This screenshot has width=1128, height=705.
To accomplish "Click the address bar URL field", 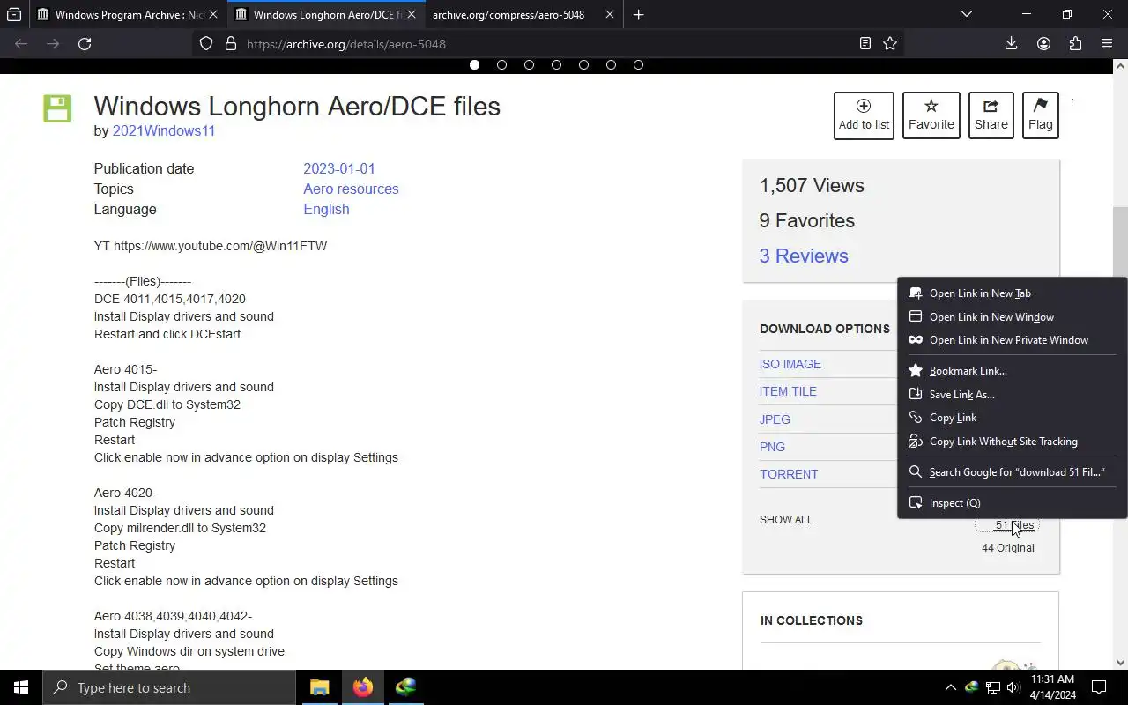I will click(x=546, y=43).
